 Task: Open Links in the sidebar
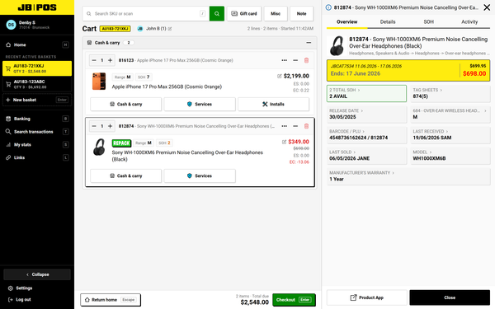(x=37, y=157)
